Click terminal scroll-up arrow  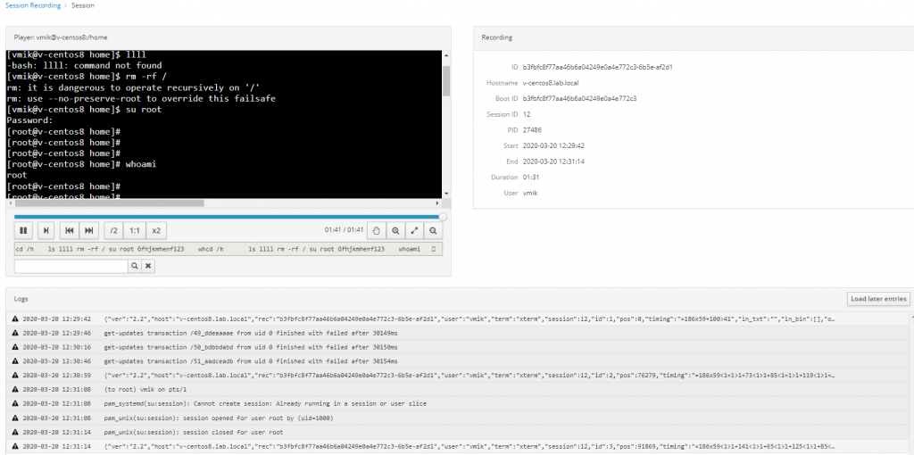446,55
